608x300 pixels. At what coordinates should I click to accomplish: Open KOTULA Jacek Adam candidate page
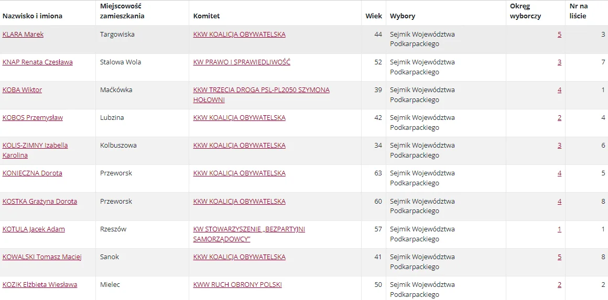pos(34,229)
